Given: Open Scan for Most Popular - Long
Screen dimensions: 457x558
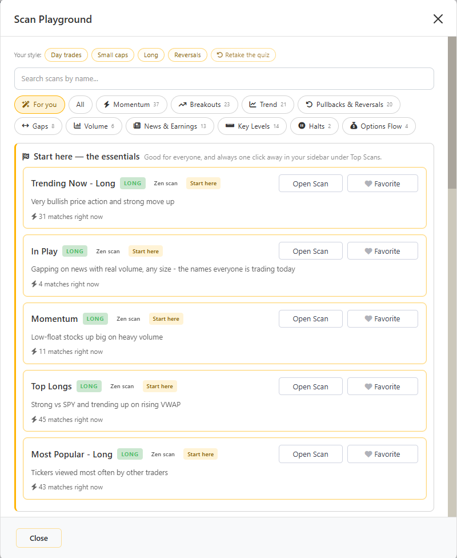Looking at the screenshot, I should coord(311,454).
